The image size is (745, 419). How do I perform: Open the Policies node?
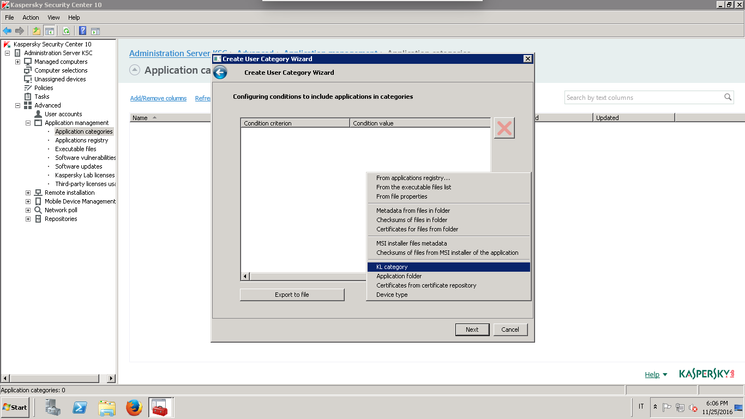[44, 88]
